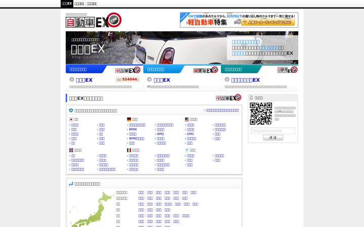The image size is (364, 227).
Task: Click the 自動車EX CAR site logo
Action: point(94,20)
